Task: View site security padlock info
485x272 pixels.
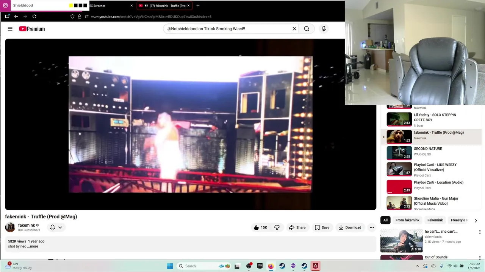Action: [80, 17]
